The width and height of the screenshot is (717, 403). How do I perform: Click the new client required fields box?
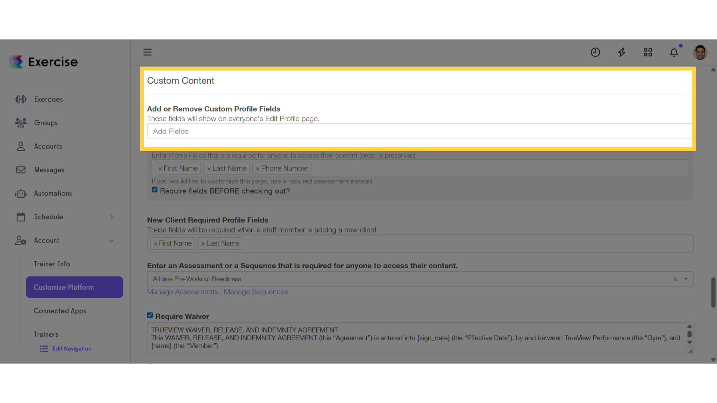420,244
